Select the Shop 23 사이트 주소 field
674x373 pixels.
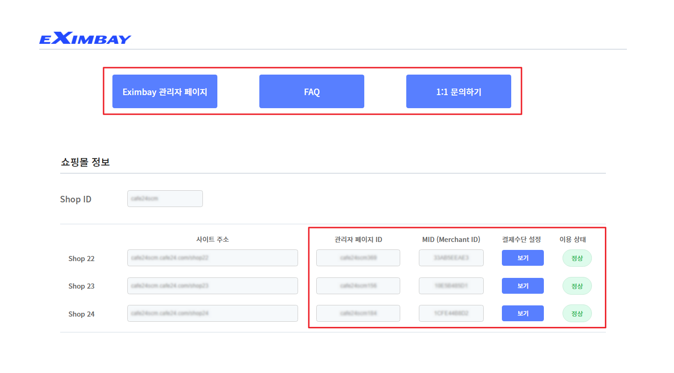tap(213, 286)
